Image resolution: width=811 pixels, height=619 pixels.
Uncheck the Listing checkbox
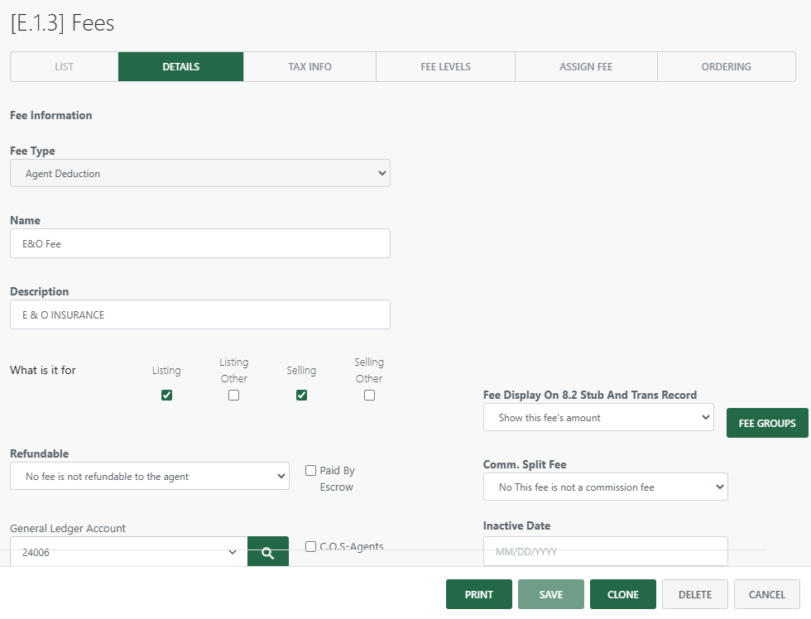click(166, 395)
